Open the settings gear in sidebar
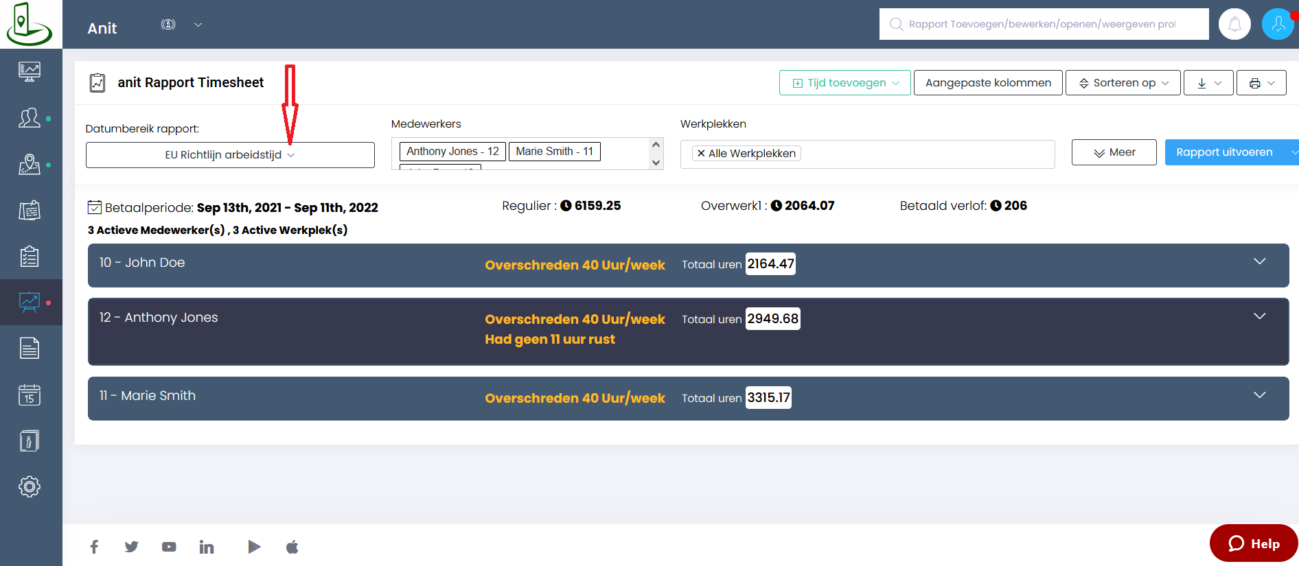This screenshot has width=1299, height=566. [x=30, y=486]
